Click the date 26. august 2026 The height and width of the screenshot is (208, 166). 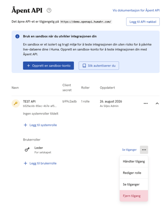click(x=111, y=101)
